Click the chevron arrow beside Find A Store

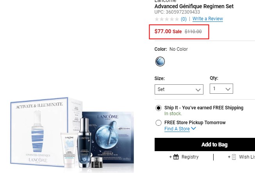point(194,128)
